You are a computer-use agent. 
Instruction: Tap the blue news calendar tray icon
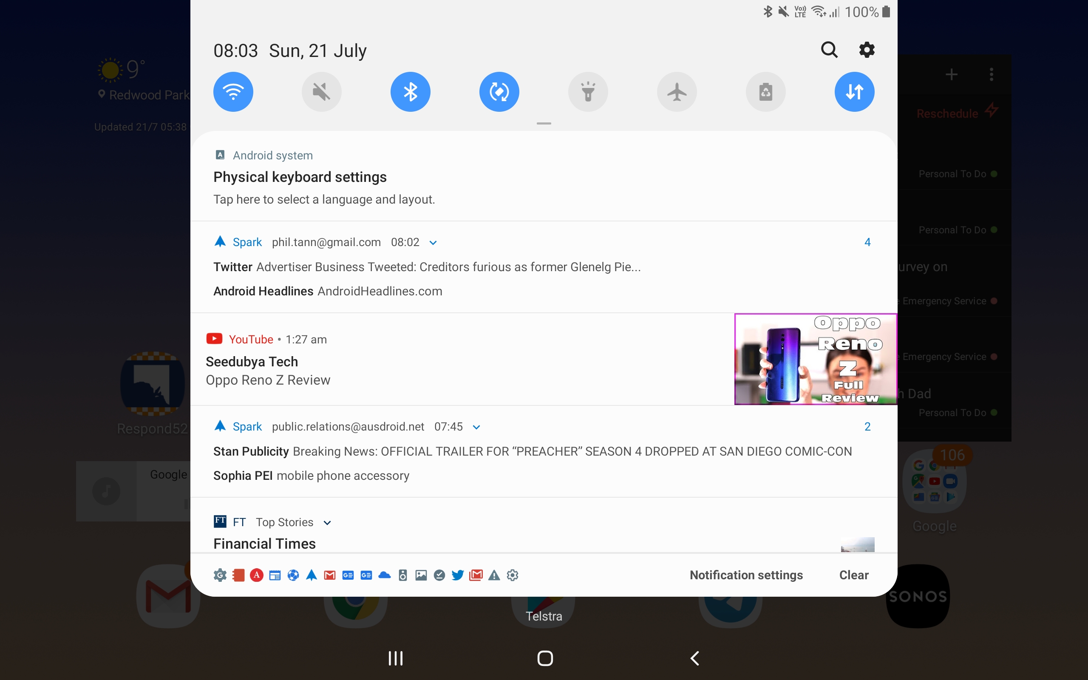point(275,575)
